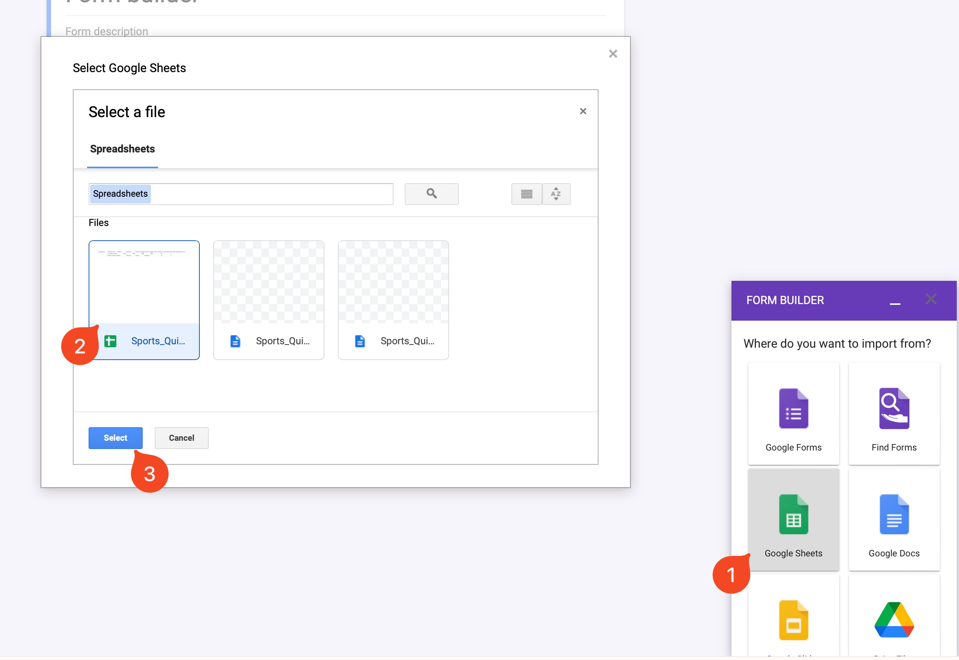Minimize the Form Builder panel
Viewport: 959px width, 660px height.
click(894, 301)
